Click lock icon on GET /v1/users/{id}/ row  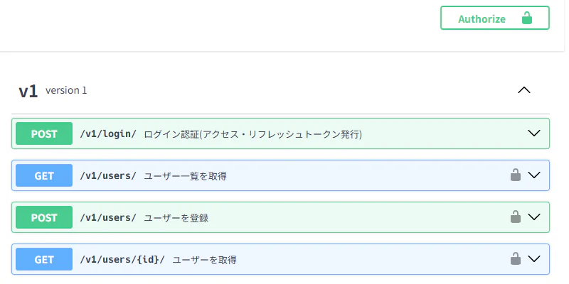click(516, 259)
